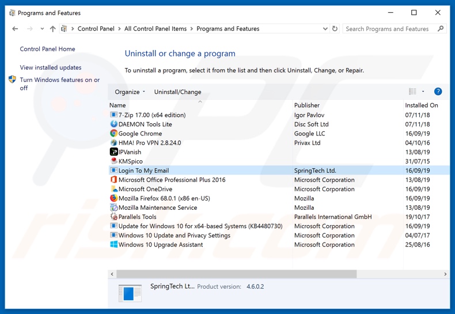Click the Uninstall/Change button
The height and width of the screenshot is (314, 455).
[x=177, y=92]
